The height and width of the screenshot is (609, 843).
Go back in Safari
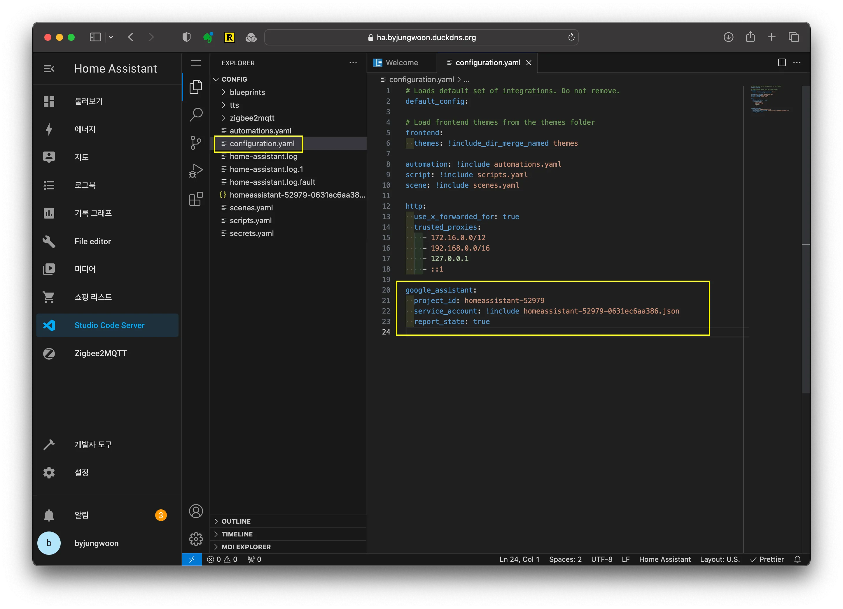pyautogui.click(x=130, y=37)
